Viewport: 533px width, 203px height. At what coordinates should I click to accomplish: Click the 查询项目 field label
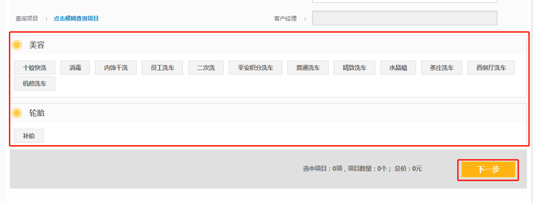pos(27,19)
